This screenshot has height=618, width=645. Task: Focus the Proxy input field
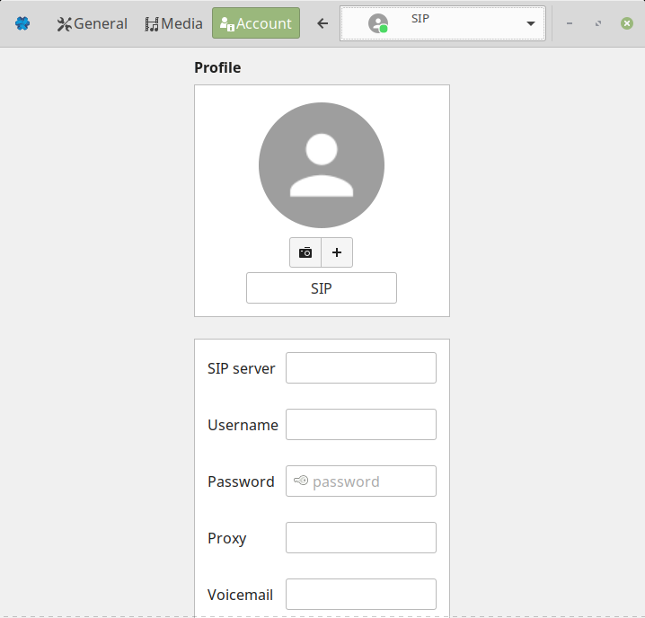coord(361,538)
